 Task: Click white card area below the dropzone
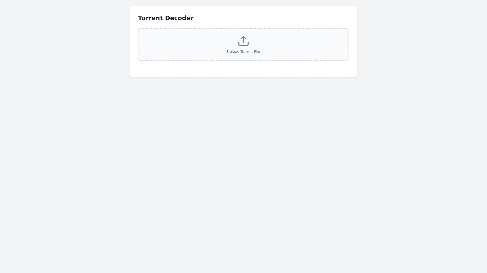pos(243,69)
